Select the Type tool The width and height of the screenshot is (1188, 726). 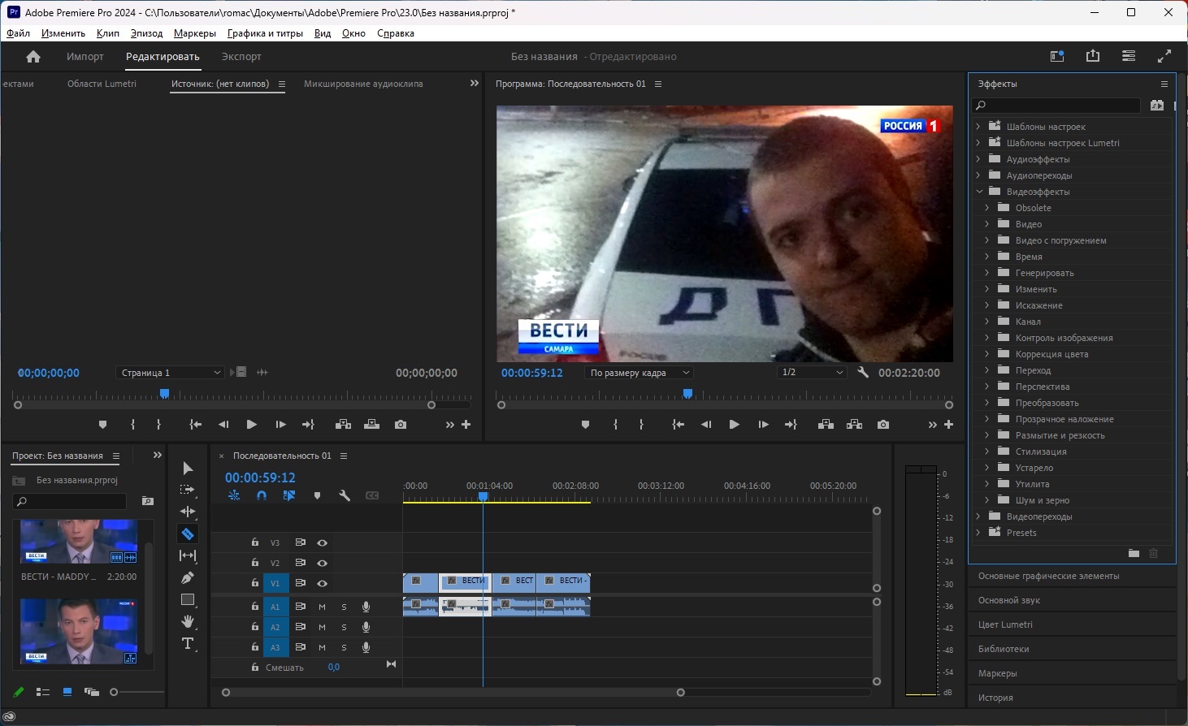[x=188, y=644]
